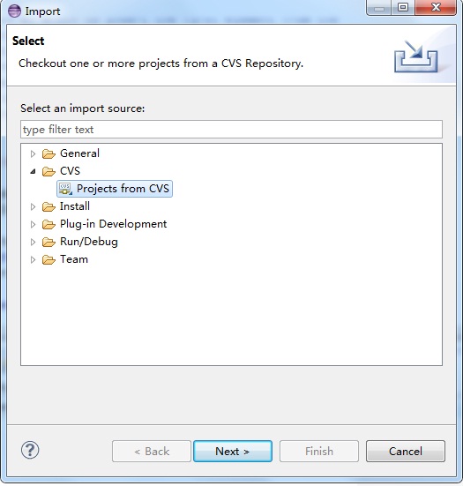Open help via the question mark icon
Screen dimensions: 463x486
(30, 450)
